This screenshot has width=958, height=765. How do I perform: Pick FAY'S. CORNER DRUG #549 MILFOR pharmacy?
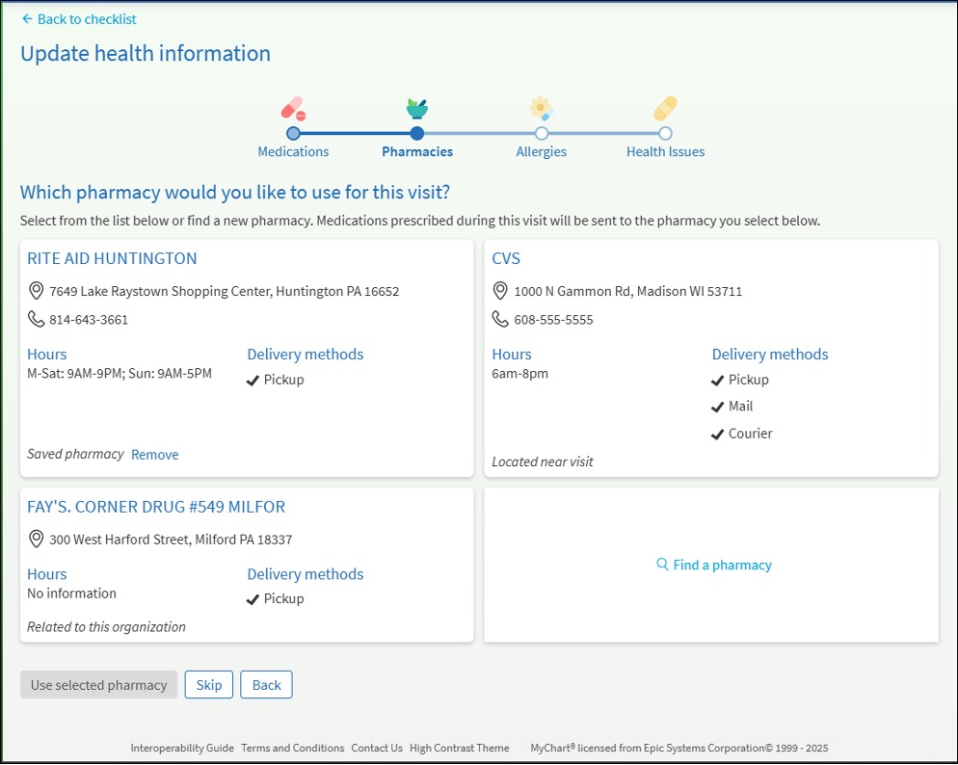pos(156,507)
